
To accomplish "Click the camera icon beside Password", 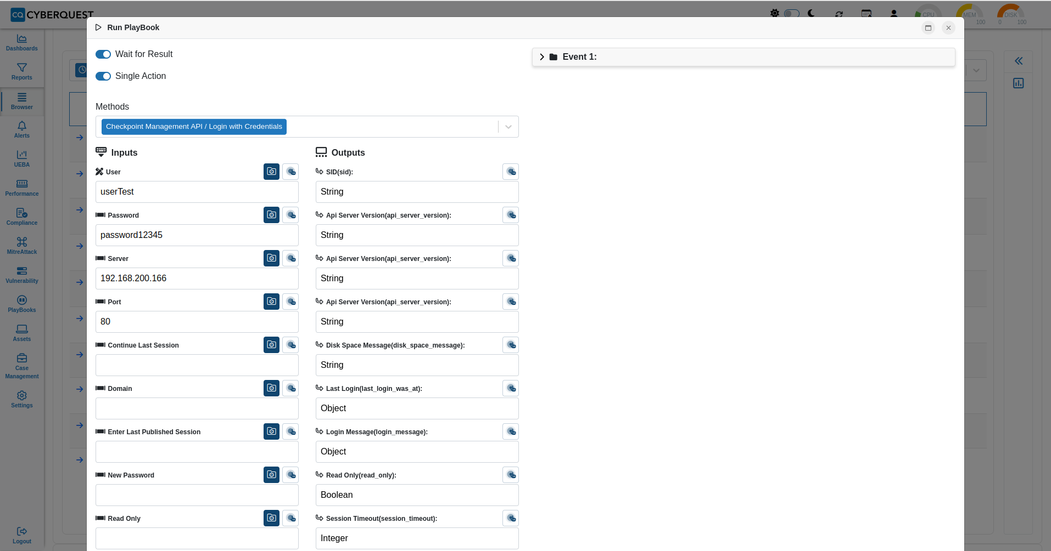I will 271,215.
